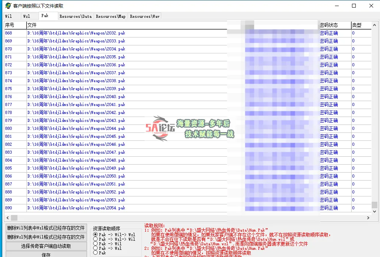The height and width of the screenshot is (257, 380).
Task: Click the horizontal scrollbar thumb
Action: (x=14, y=218)
